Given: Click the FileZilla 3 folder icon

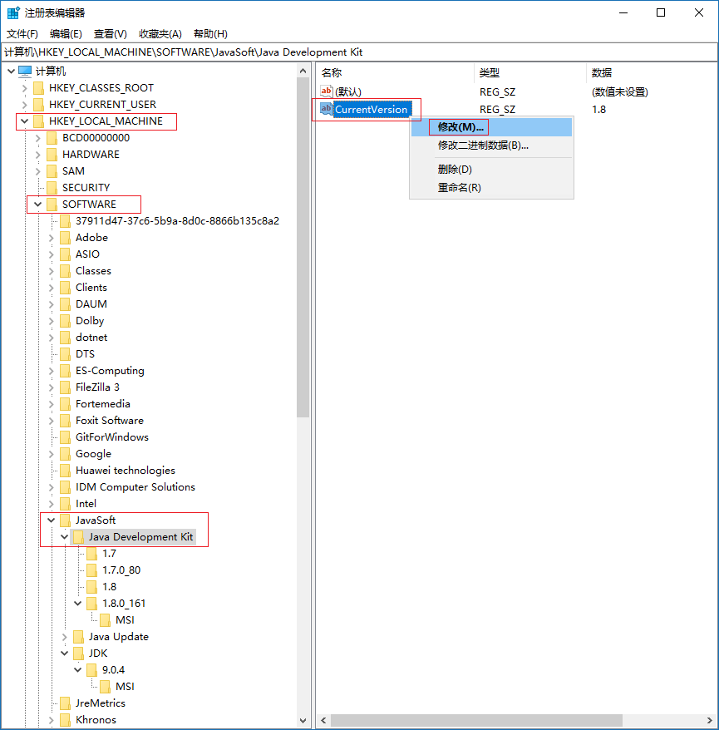Looking at the screenshot, I should point(66,387).
